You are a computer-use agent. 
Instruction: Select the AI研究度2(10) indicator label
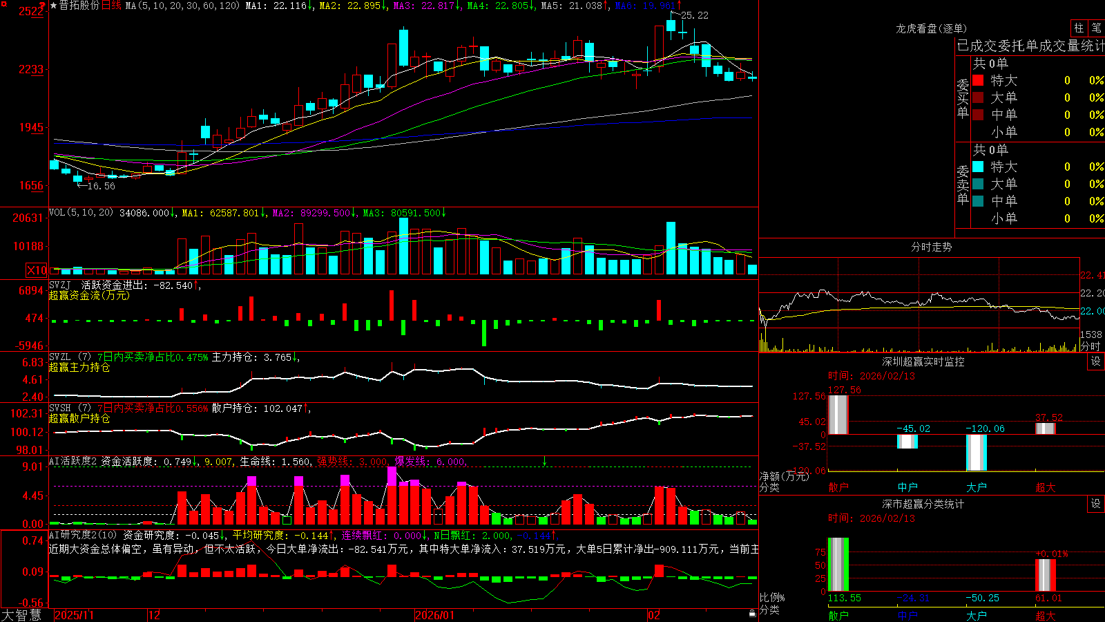click(83, 535)
